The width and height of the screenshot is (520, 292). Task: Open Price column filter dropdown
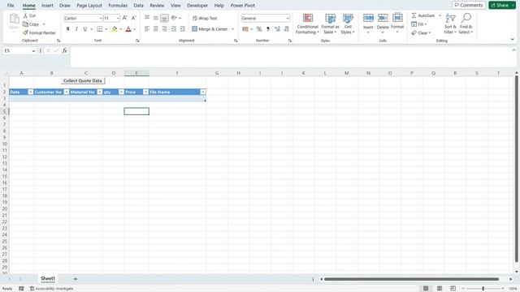[x=145, y=92]
